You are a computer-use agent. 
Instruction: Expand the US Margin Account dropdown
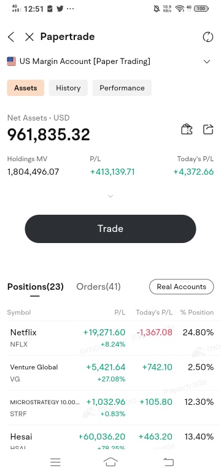click(207, 62)
